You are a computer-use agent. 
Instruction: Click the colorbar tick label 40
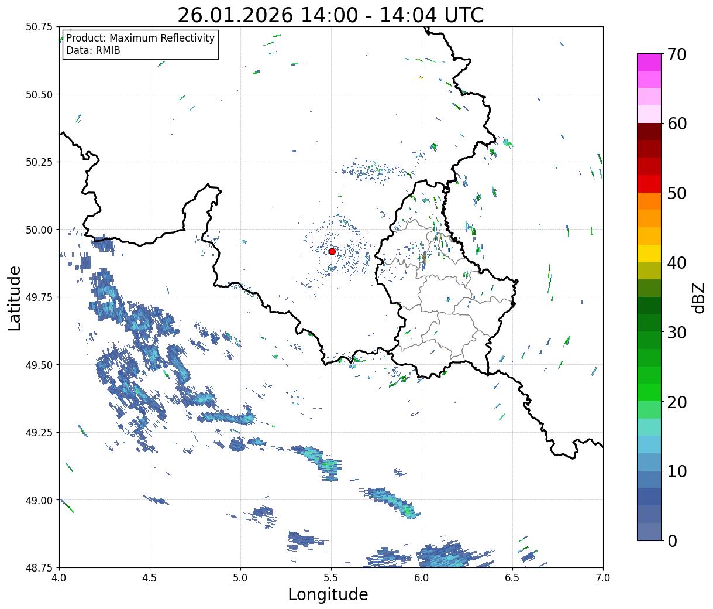tap(677, 262)
